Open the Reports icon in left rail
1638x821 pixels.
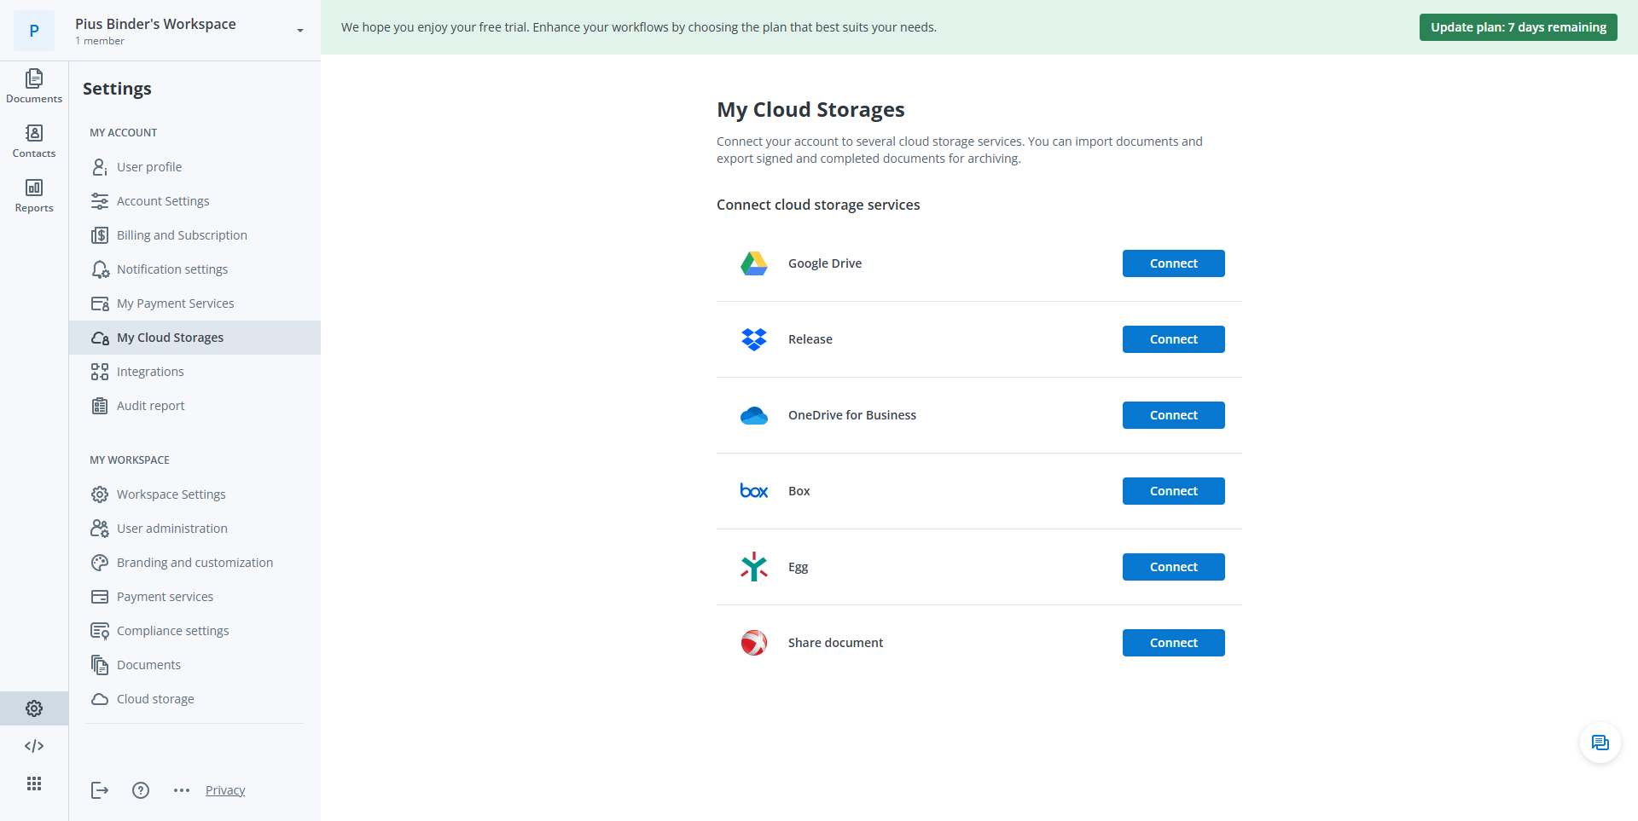pos(34,195)
